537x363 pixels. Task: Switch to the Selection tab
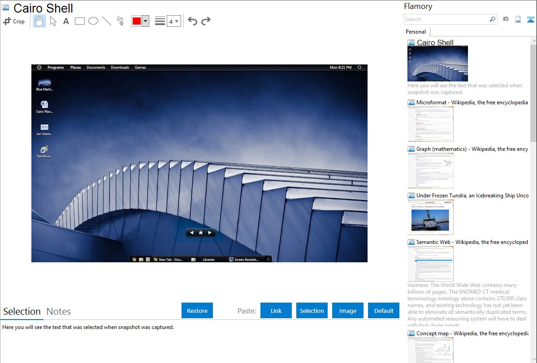[x=22, y=312]
